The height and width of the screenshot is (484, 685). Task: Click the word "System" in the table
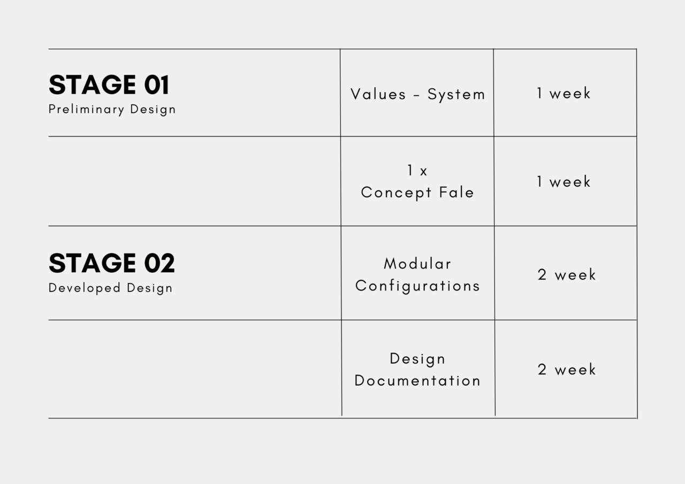pos(456,94)
